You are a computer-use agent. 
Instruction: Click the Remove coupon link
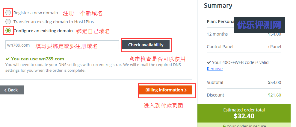(215, 69)
